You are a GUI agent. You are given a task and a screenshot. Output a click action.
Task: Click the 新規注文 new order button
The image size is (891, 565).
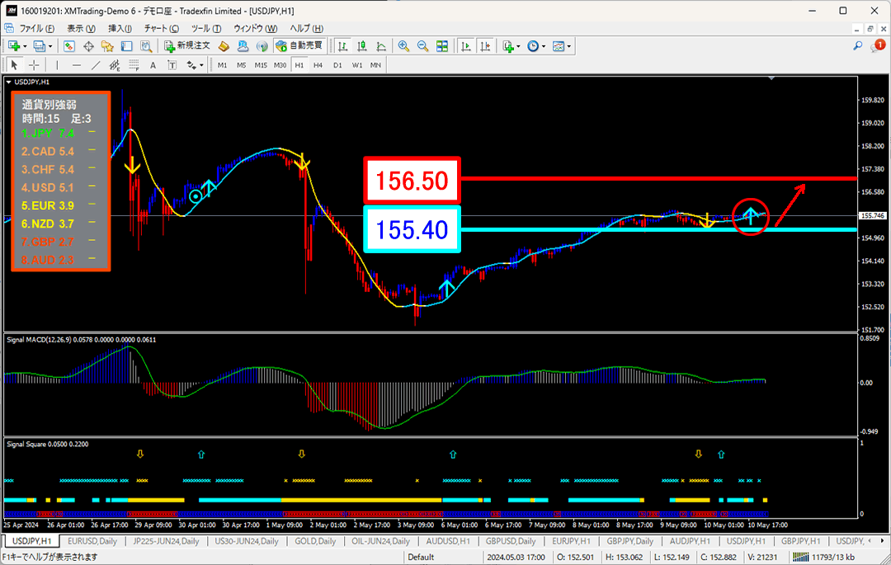[x=187, y=46]
